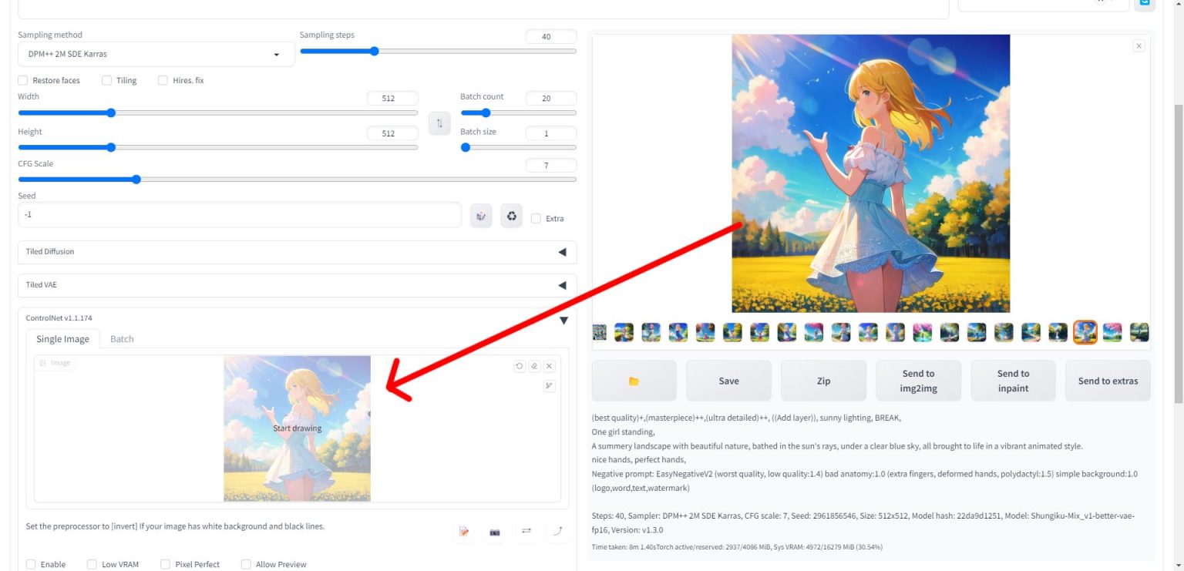The height and width of the screenshot is (571, 1184).
Task: Switch to the Batch tab in ControlNet
Action: click(122, 339)
